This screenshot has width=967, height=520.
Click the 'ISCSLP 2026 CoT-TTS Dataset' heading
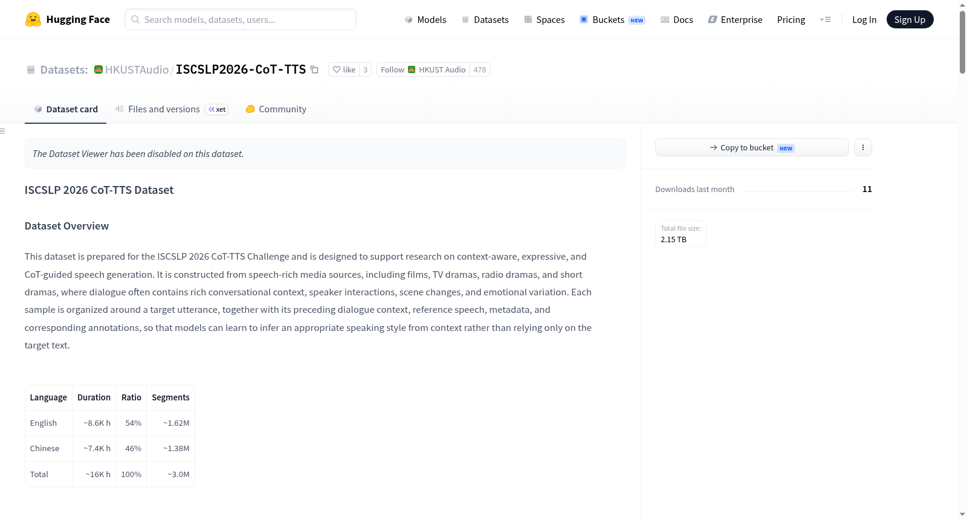(x=99, y=190)
